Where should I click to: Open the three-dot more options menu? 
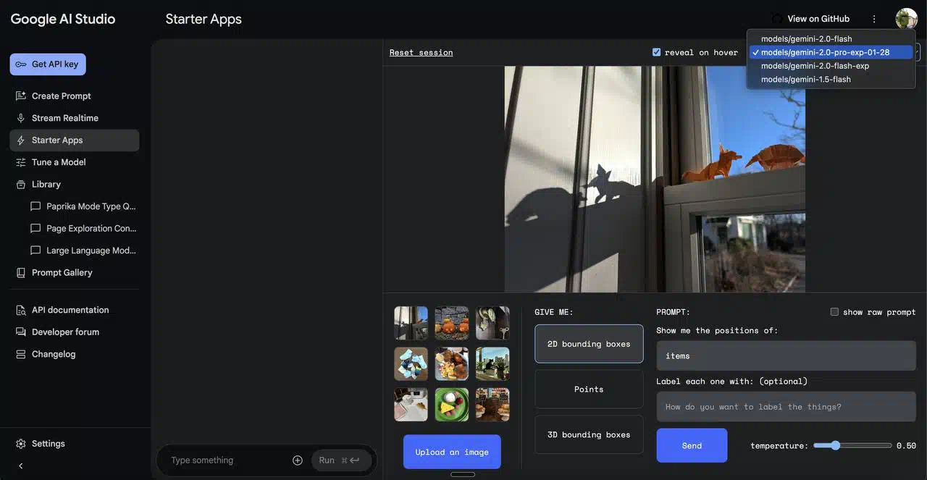pos(874,19)
